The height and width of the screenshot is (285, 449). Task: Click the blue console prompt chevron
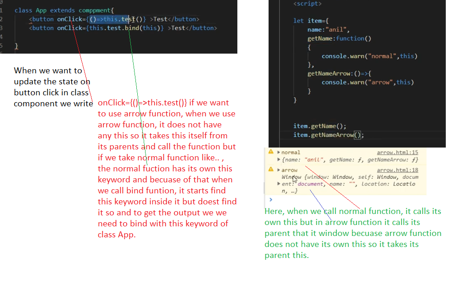271,200
